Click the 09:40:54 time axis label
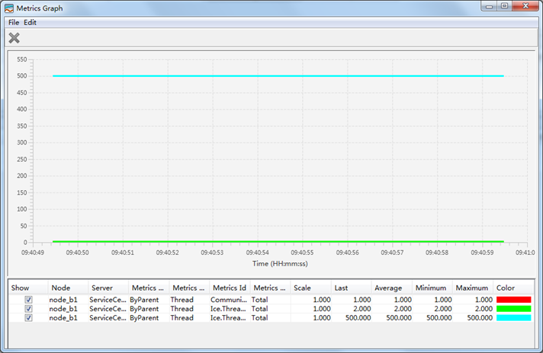Viewport: 543px width, 353px height. point(257,253)
